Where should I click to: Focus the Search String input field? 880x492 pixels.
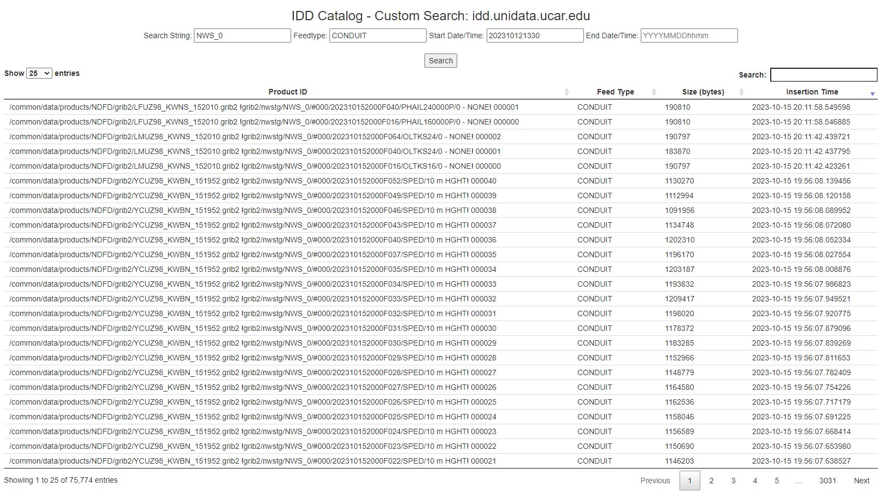tap(242, 35)
